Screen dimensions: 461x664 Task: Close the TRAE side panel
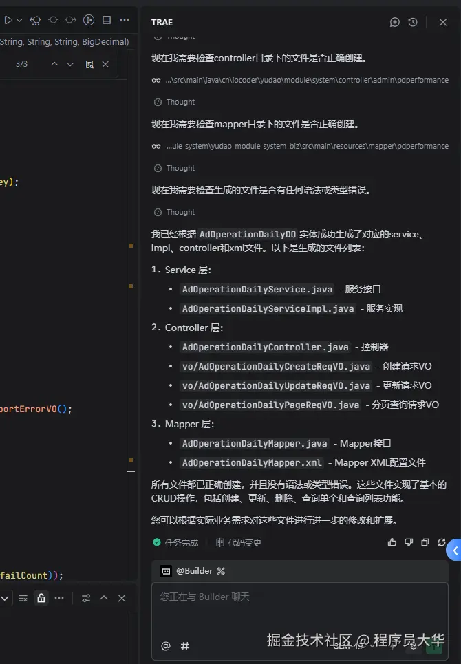click(x=443, y=22)
